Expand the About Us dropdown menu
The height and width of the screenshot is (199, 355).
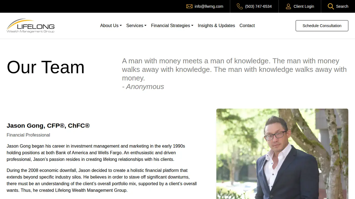[x=111, y=26]
